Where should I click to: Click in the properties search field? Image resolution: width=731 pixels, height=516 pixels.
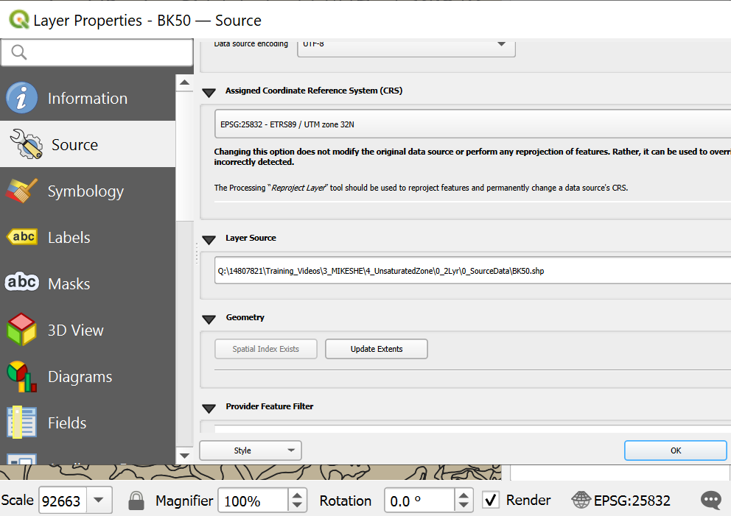coord(97,52)
